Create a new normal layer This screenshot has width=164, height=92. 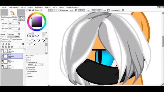3,44
